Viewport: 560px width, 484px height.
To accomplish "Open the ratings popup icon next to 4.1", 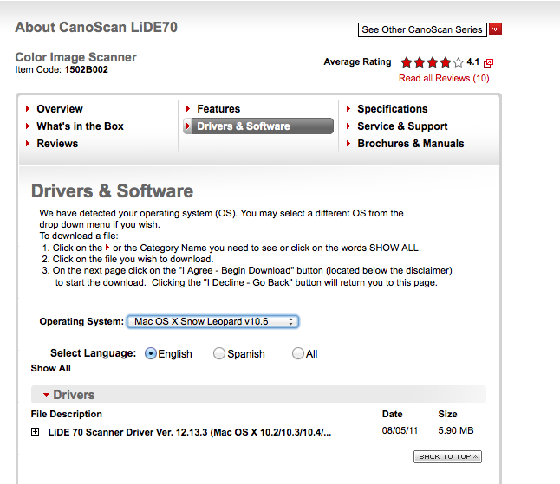I will pos(488,63).
